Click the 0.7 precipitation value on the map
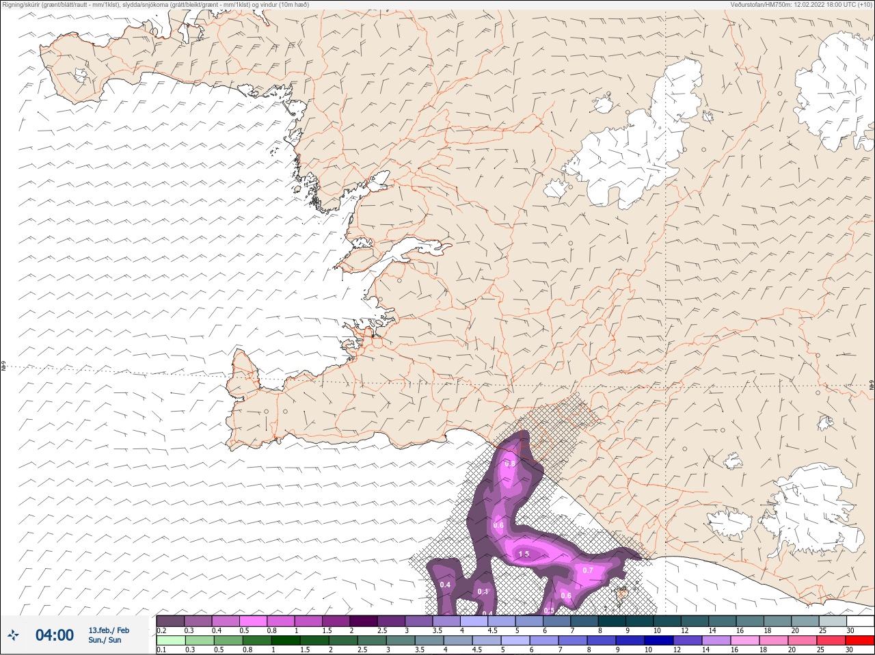 pos(588,570)
